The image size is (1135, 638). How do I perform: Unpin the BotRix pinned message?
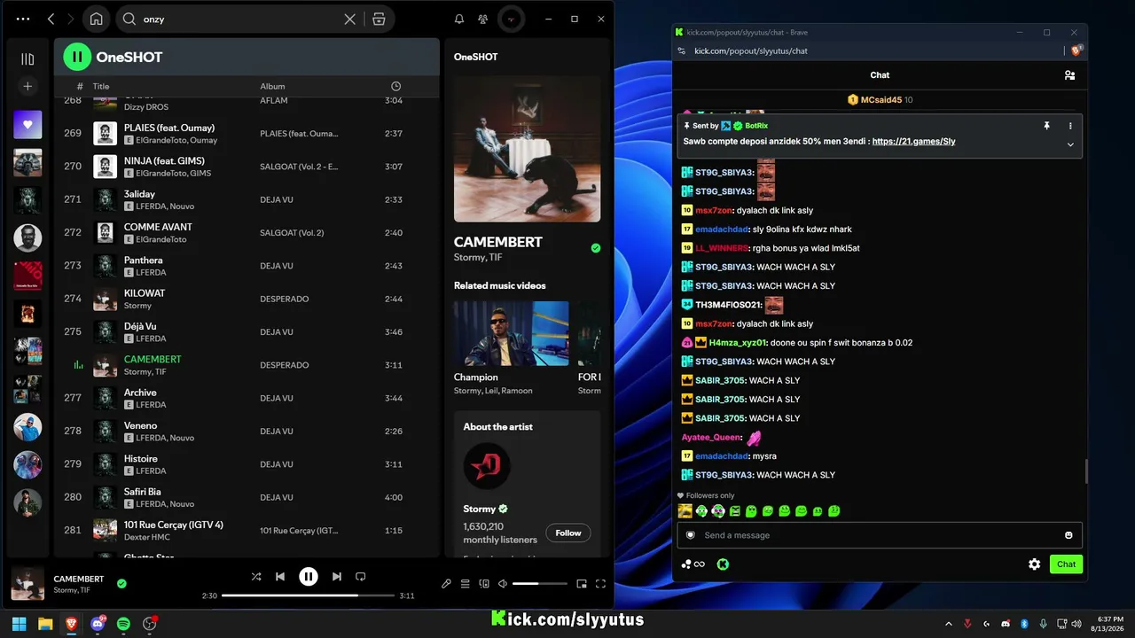click(x=1046, y=126)
